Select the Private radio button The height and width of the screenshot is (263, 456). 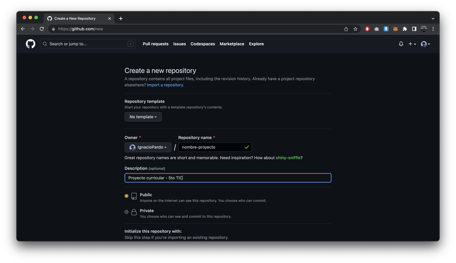[x=127, y=212]
